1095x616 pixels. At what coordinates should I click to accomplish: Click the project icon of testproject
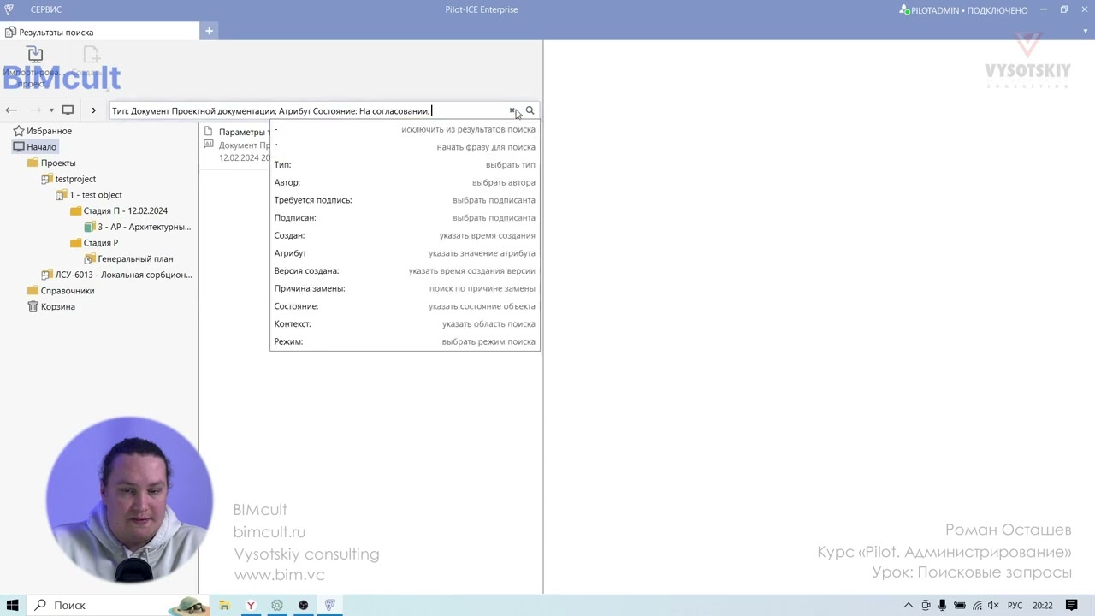click(47, 179)
